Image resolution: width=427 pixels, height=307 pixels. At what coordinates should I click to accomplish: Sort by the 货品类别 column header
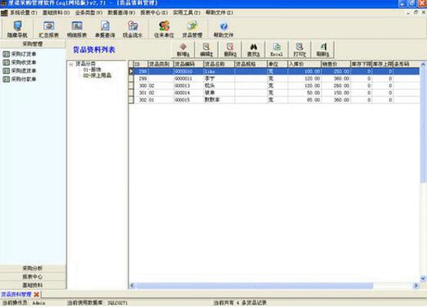tap(160, 64)
